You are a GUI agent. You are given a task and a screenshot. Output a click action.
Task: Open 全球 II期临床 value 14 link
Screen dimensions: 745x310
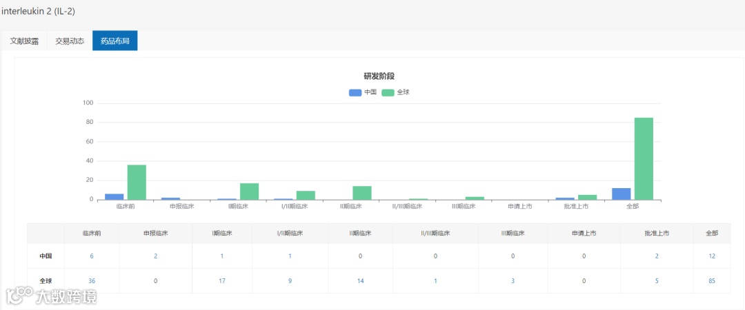361,280
